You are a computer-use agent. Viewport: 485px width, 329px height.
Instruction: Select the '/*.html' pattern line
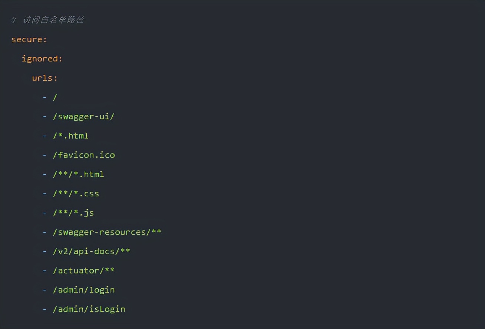tap(70, 136)
